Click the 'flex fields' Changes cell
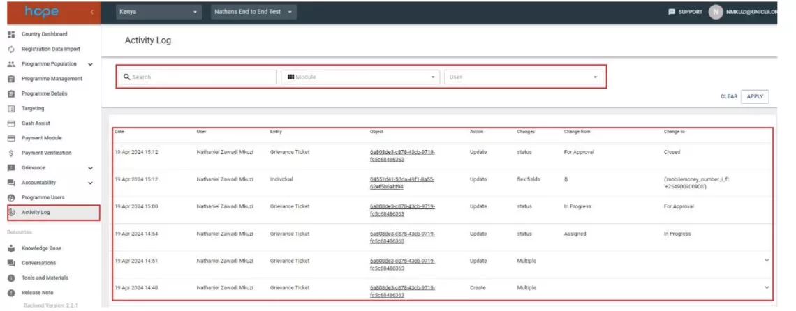The width and height of the screenshot is (796, 311). click(529, 179)
